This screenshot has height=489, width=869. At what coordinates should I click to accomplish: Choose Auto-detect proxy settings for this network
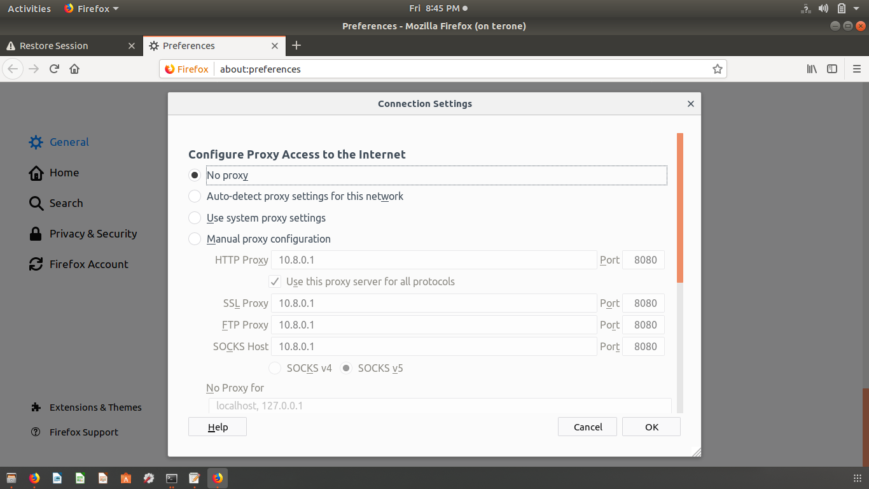[x=195, y=196]
